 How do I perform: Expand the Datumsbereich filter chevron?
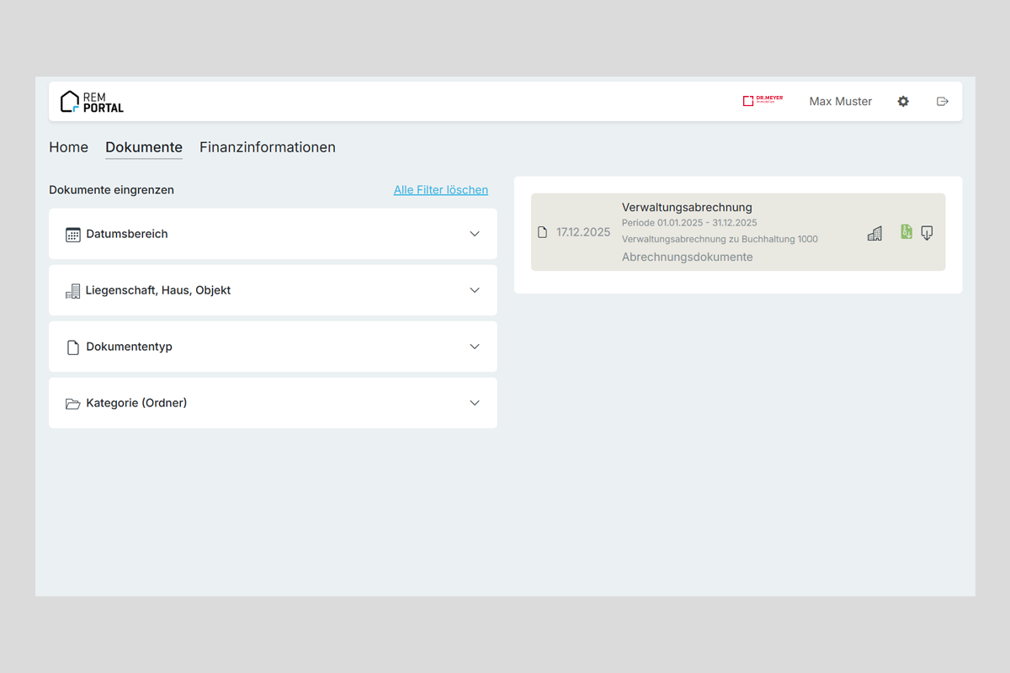click(x=475, y=234)
